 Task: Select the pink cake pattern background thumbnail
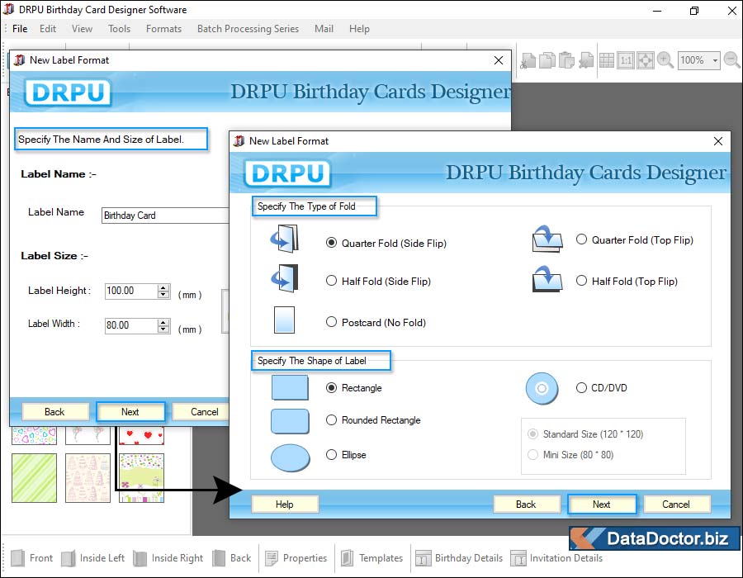point(88,478)
